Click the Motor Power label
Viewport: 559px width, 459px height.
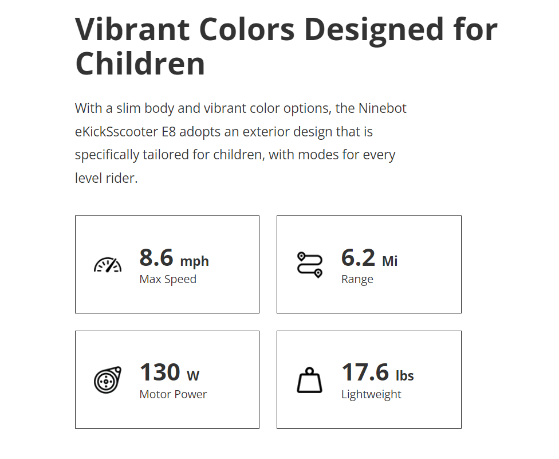pyautogui.click(x=173, y=394)
